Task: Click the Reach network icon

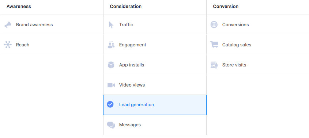Action: coord(8,45)
